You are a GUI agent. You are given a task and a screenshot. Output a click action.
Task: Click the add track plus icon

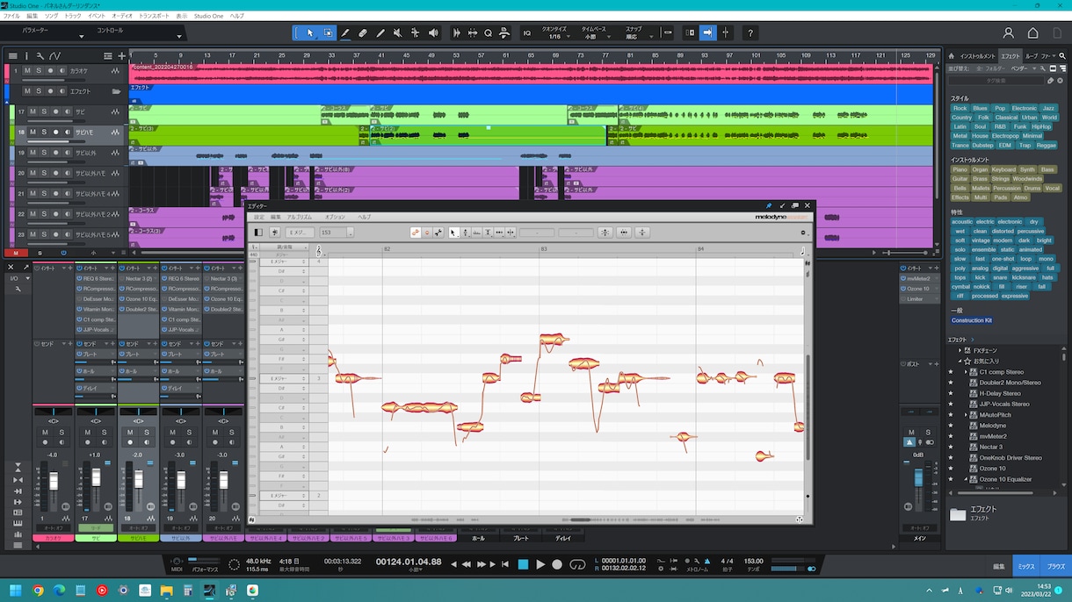(122, 56)
